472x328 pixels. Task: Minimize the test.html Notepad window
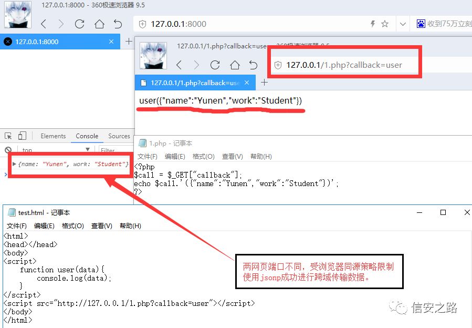pos(419,212)
